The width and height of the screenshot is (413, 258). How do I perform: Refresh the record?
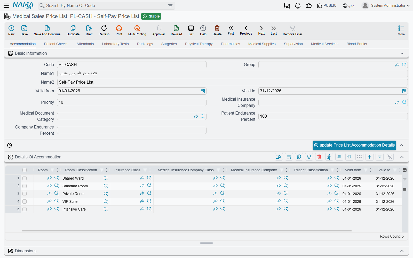(x=104, y=30)
